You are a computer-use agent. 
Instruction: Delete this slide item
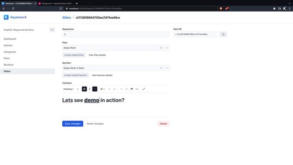pos(163,124)
